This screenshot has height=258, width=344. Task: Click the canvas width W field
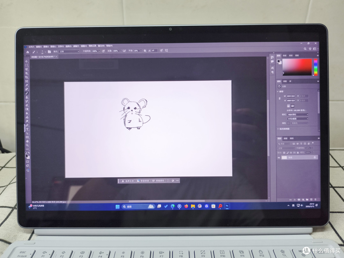(291, 96)
